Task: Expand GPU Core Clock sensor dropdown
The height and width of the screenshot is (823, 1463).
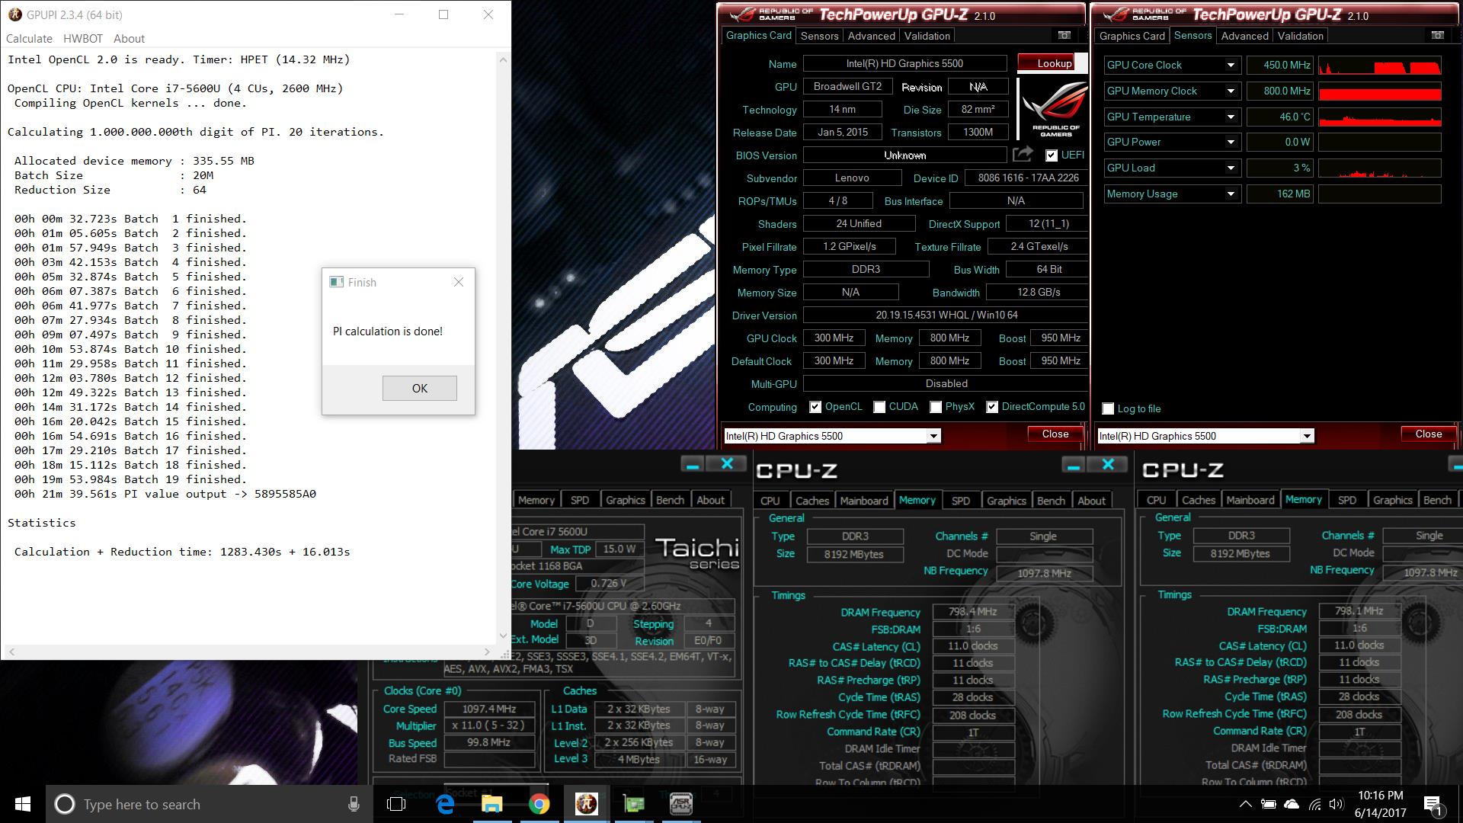Action: point(1231,65)
